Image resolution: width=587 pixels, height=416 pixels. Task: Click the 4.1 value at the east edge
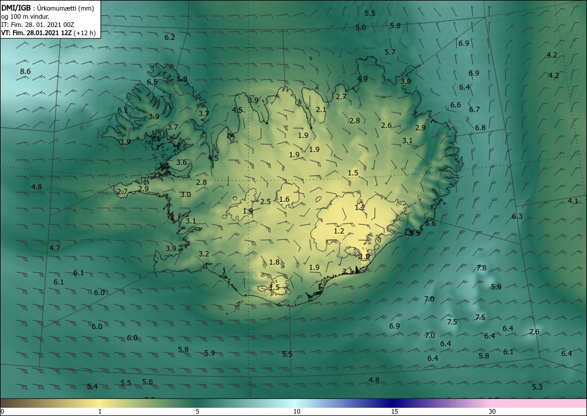coord(573,201)
